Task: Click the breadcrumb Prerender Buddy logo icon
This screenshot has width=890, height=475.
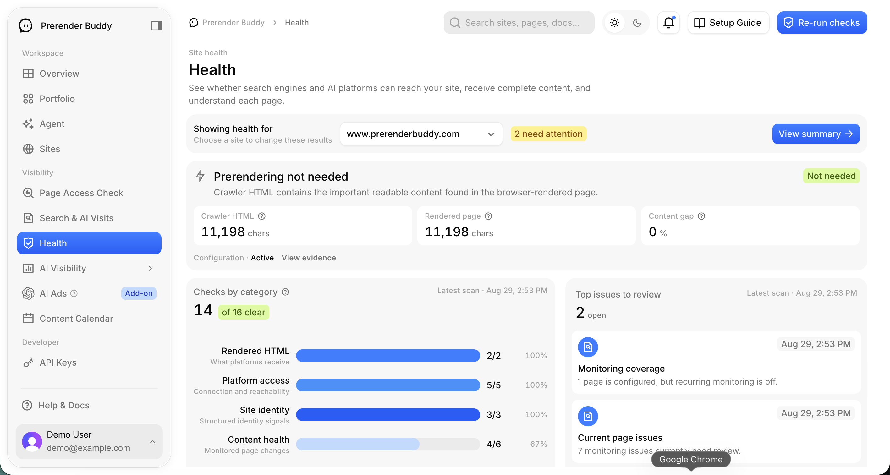Action: tap(194, 22)
